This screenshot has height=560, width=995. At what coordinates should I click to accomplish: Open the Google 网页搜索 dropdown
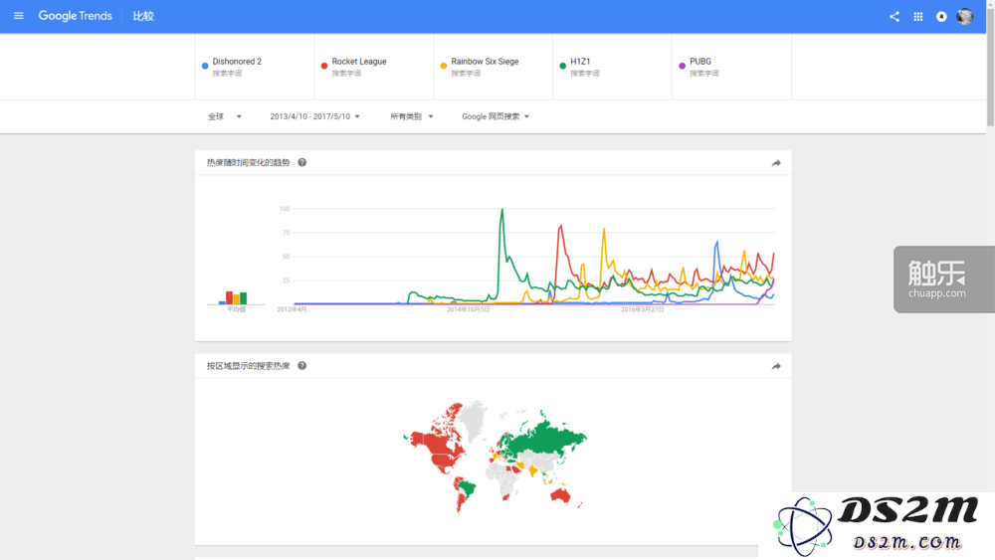(x=495, y=116)
